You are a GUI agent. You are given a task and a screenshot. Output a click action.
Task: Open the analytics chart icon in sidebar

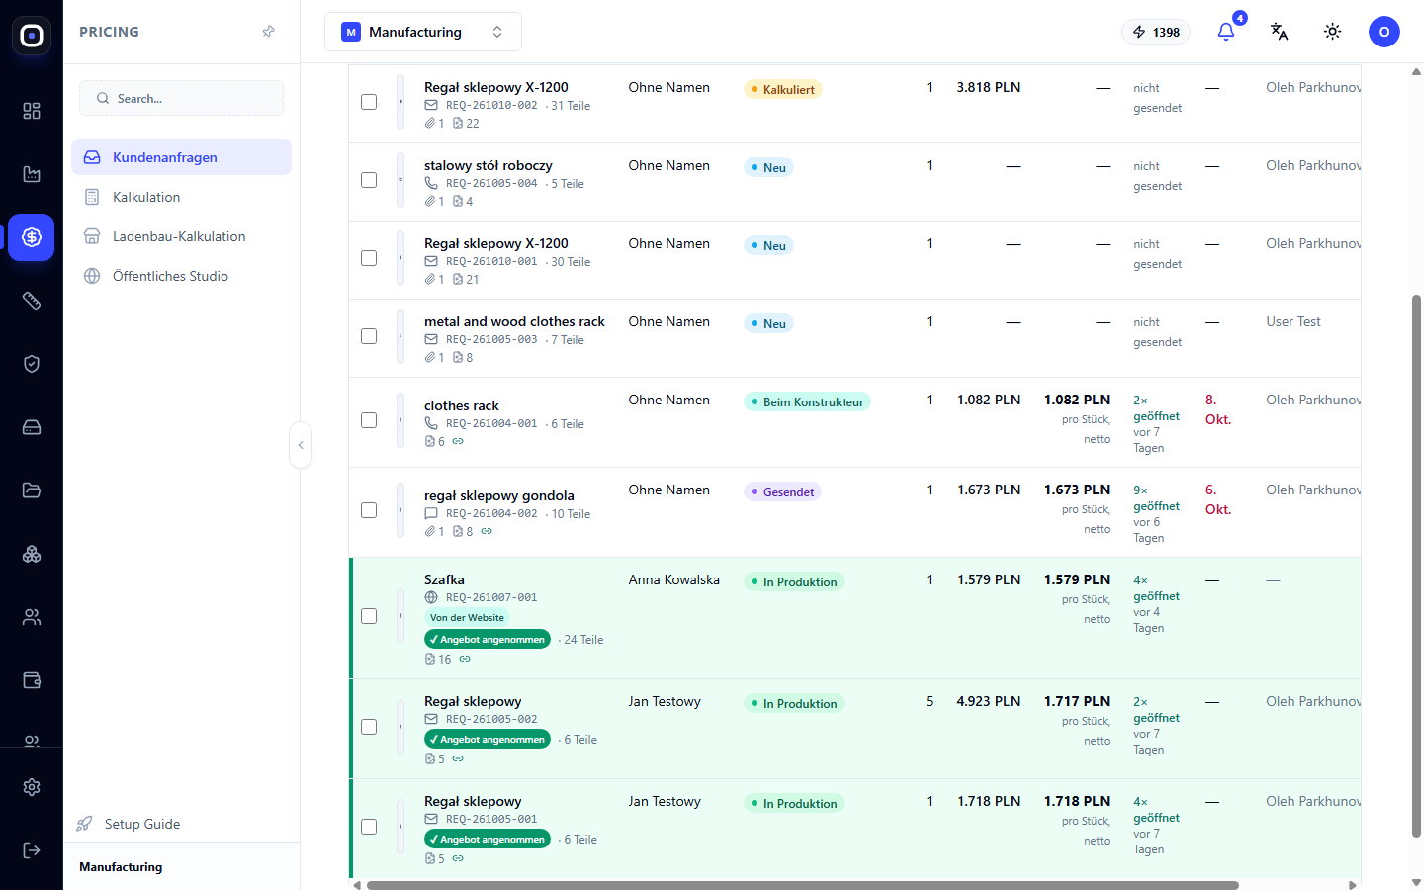32,174
